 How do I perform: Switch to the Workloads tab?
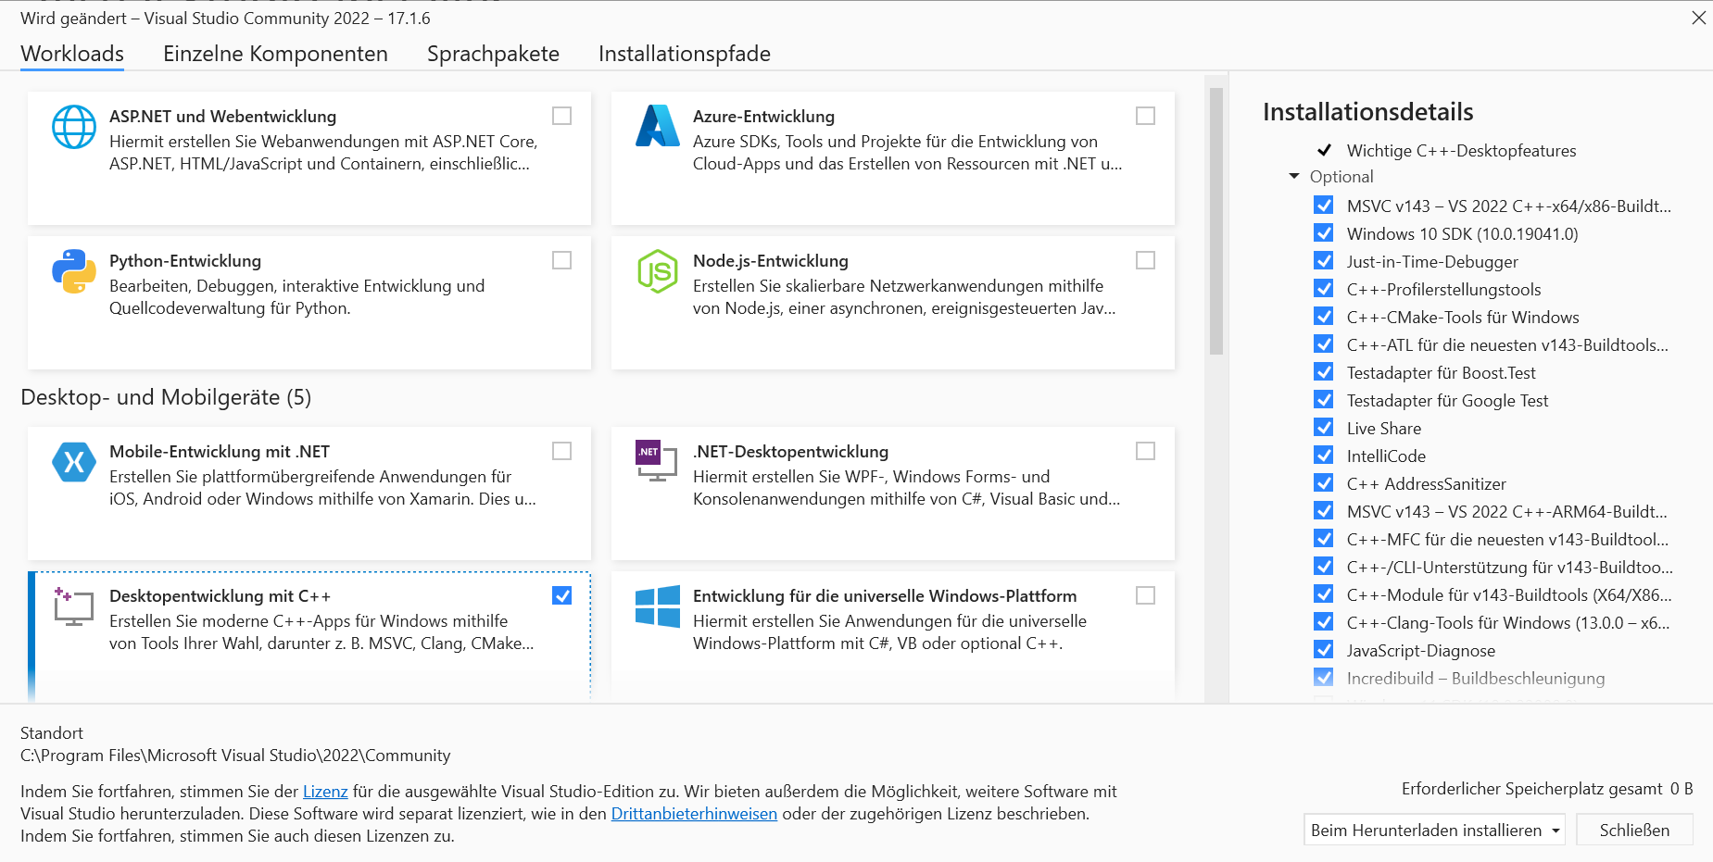tap(72, 54)
